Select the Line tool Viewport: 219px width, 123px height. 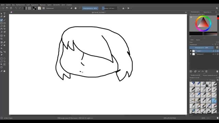tap(4, 20)
